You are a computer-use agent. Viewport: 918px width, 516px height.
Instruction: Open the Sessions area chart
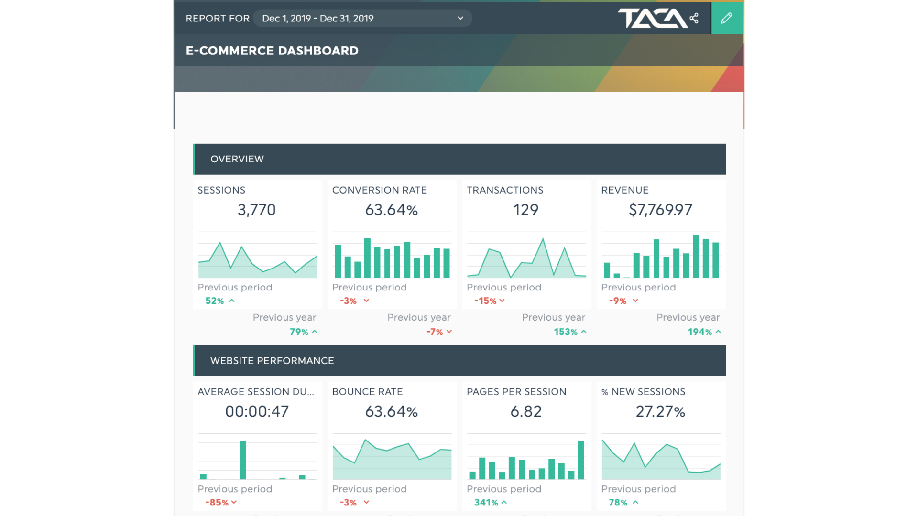coord(258,255)
